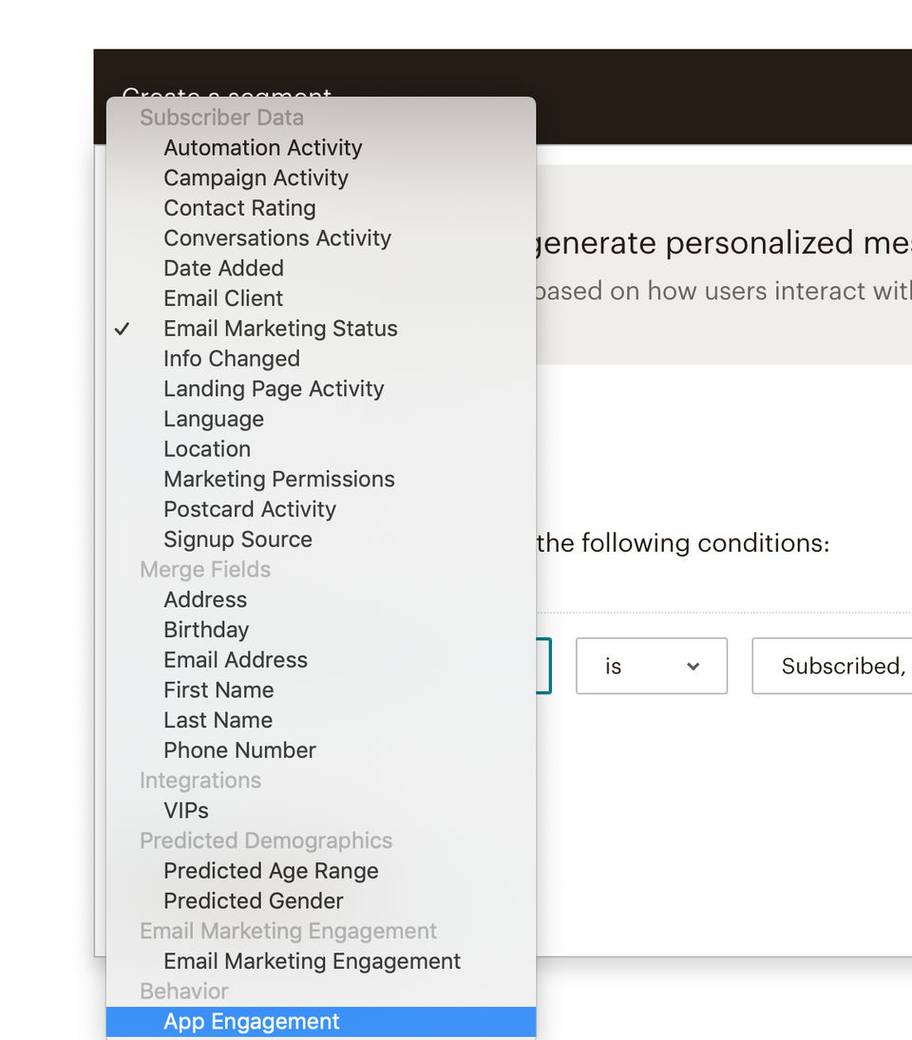Screen dimensions: 912x1040
Task: Select Email Marketing Engagement option
Action: (312, 961)
